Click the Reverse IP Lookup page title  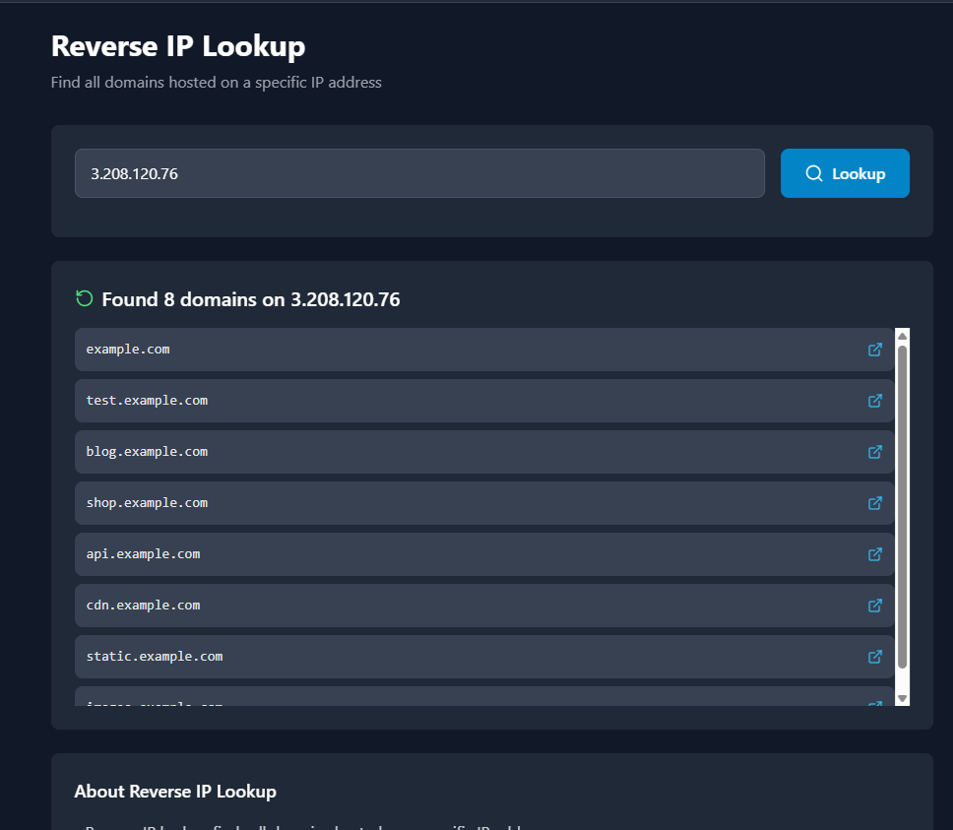pyautogui.click(x=178, y=47)
